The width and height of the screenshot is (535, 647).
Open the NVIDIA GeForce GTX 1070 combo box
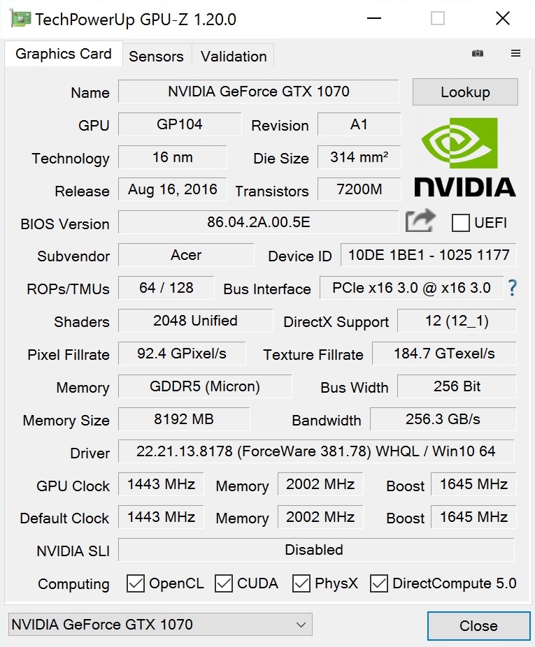pos(160,625)
